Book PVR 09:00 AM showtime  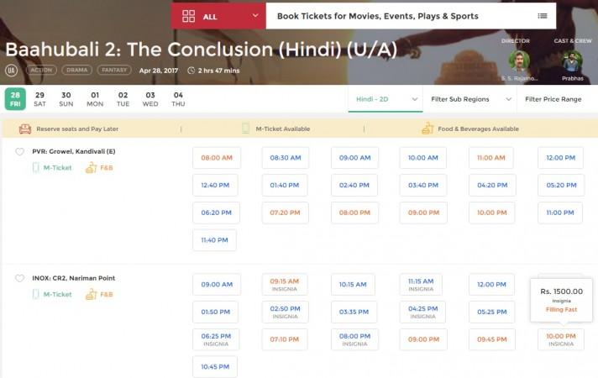pyautogui.click(x=354, y=158)
